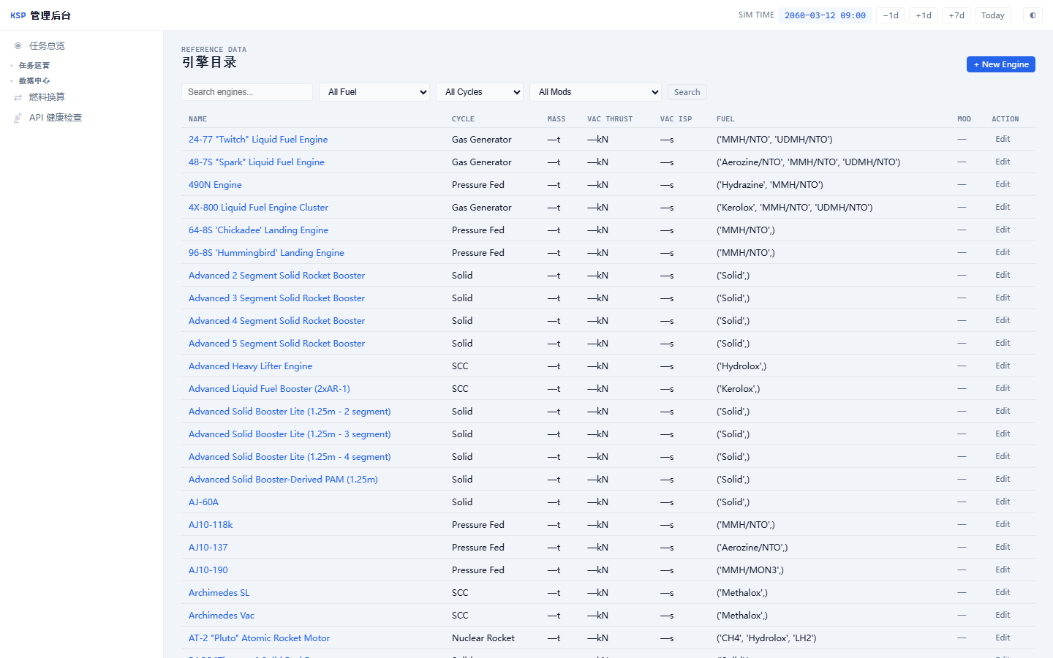Click the + New Engine button
Screen dimensions: 1053x658
[1000, 64]
